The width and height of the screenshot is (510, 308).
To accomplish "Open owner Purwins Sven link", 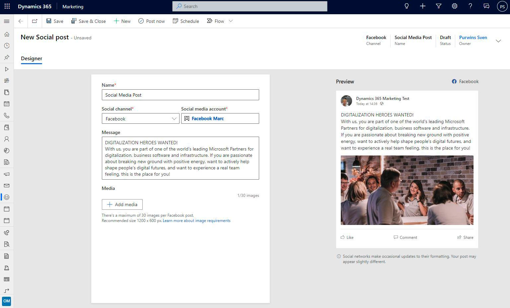I will click(x=473, y=37).
